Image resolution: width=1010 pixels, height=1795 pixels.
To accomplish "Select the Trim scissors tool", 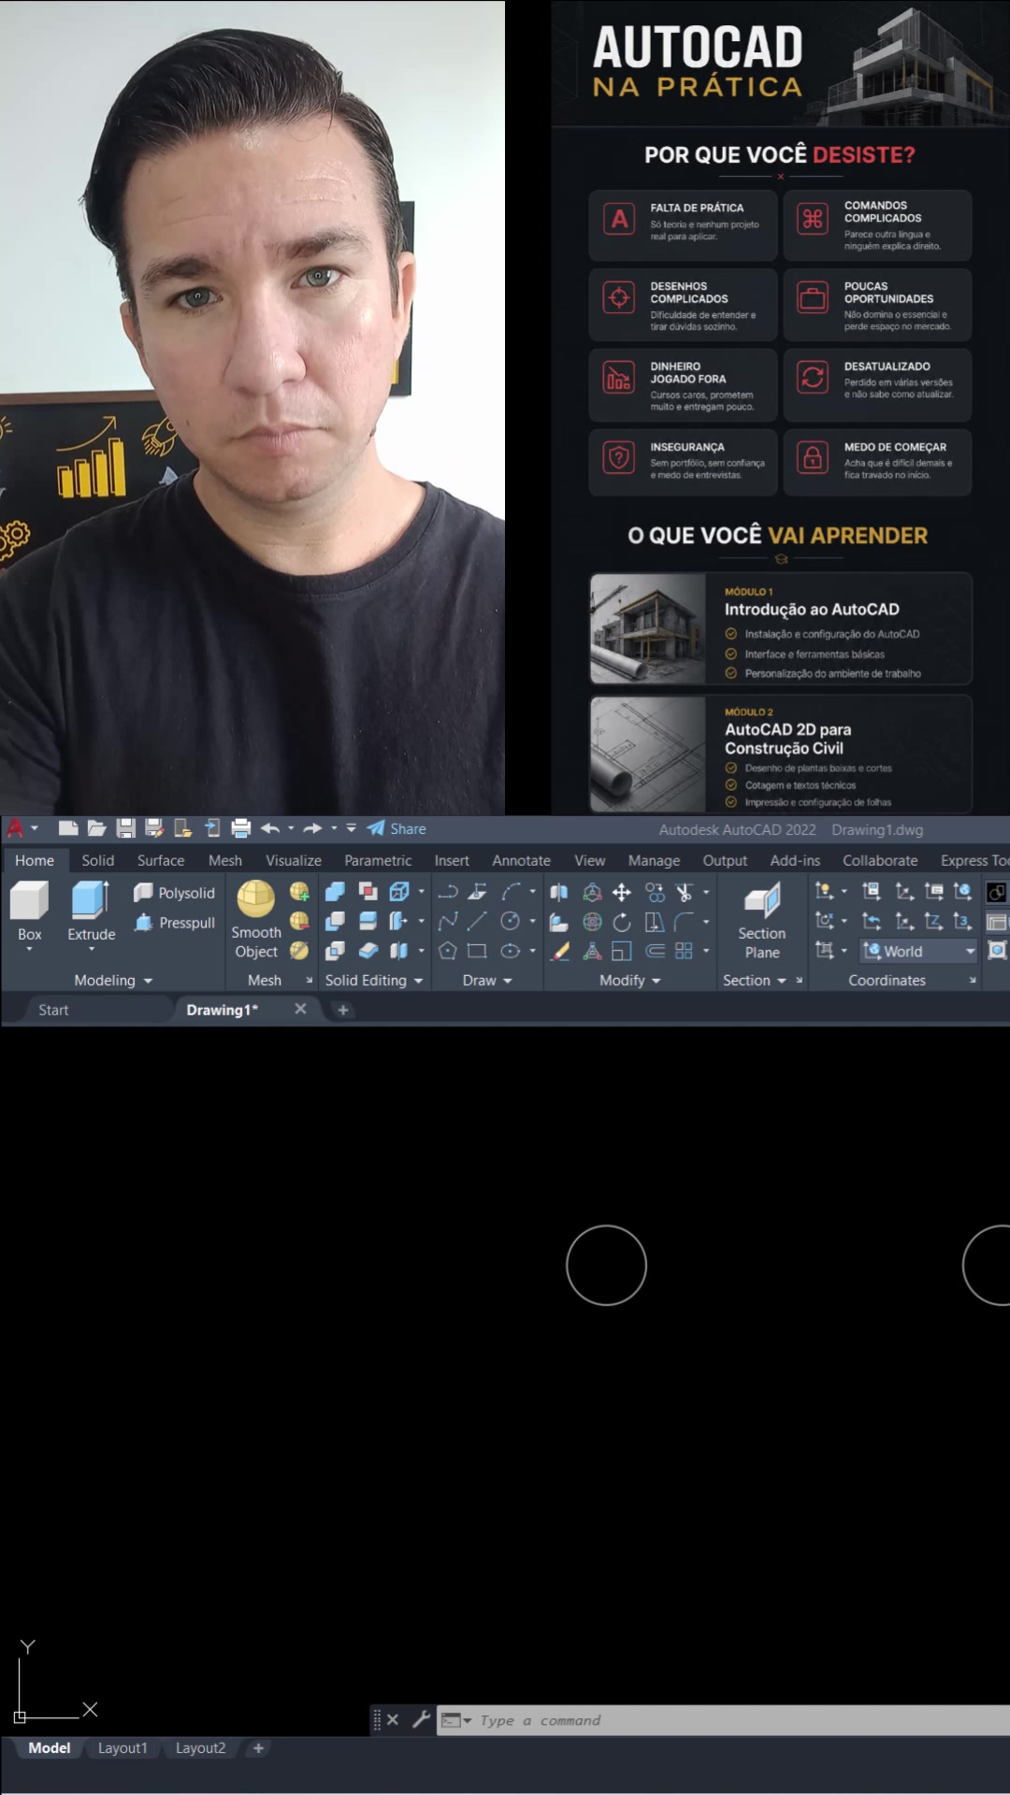I will click(x=685, y=892).
